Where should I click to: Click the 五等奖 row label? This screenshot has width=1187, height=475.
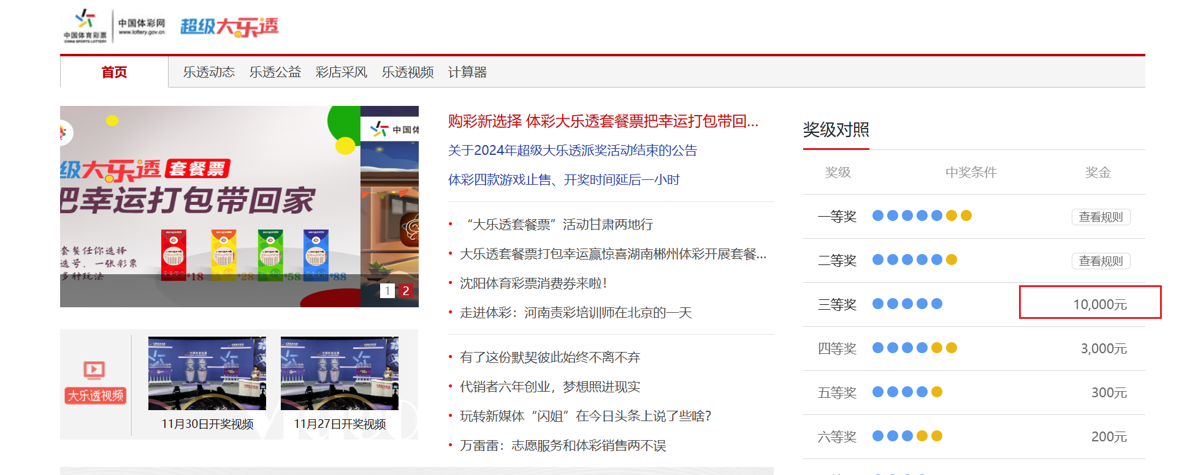click(837, 393)
